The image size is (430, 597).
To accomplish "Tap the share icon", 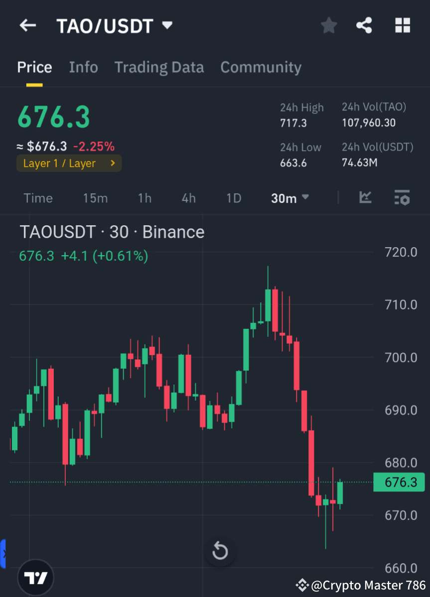I will 364,25.
